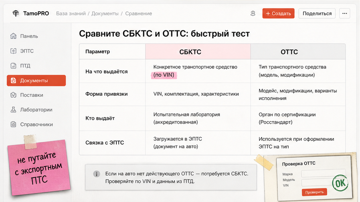Click the 'На что выдаётся' row label
The image size is (360, 202).
(x=106, y=72)
